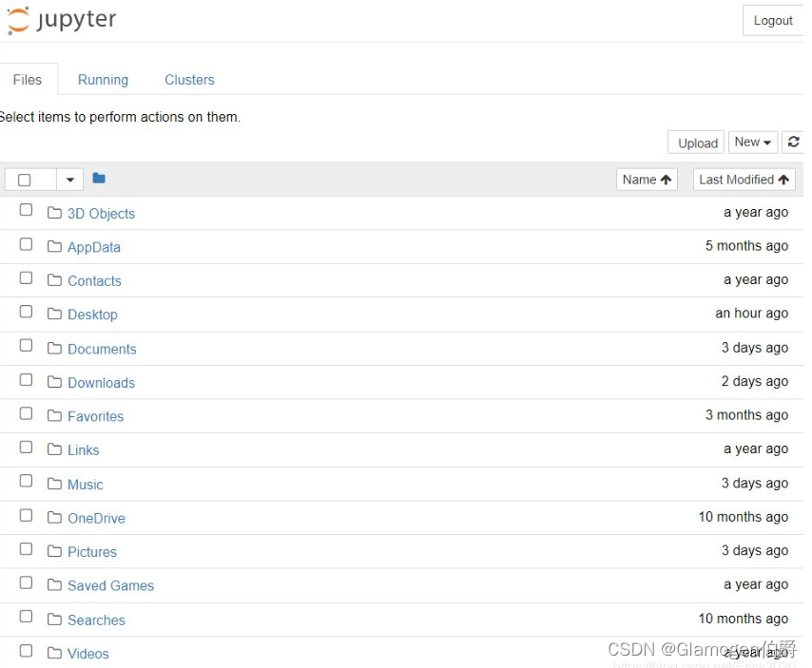Click the folder icon beside Downloads
This screenshot has width=812, height=668.
point(53,381)
